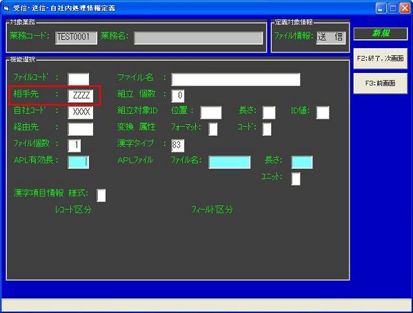Click the wide ファイル名 text field

pyautogui.click(x=236, y=79)
